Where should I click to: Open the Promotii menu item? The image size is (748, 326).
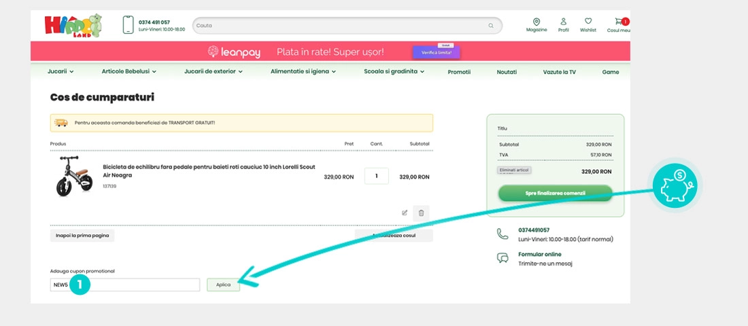459,72
